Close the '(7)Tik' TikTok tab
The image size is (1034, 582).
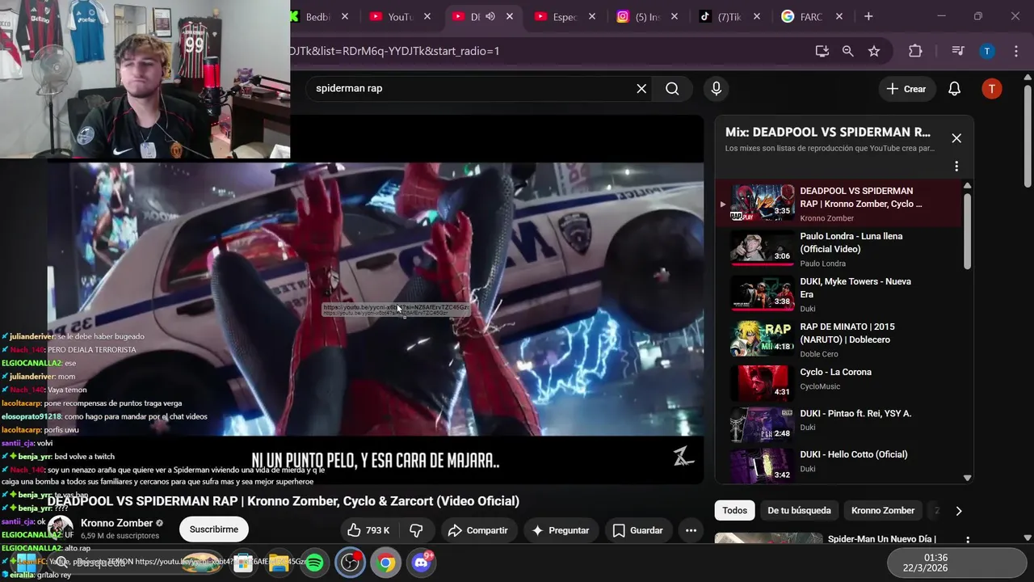[x=757, y=16]
